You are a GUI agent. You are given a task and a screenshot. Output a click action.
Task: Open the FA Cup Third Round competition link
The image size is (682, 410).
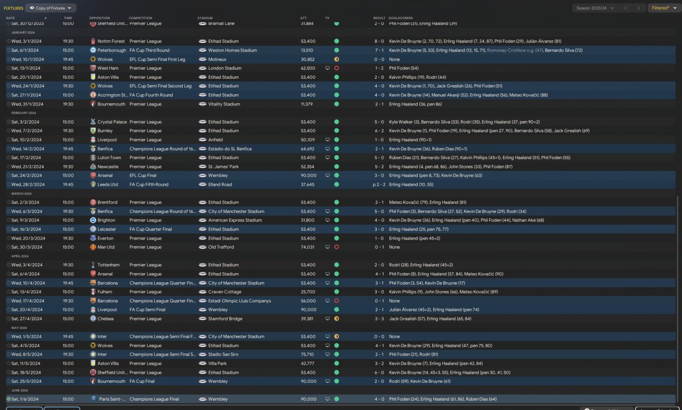click(149, 50)
